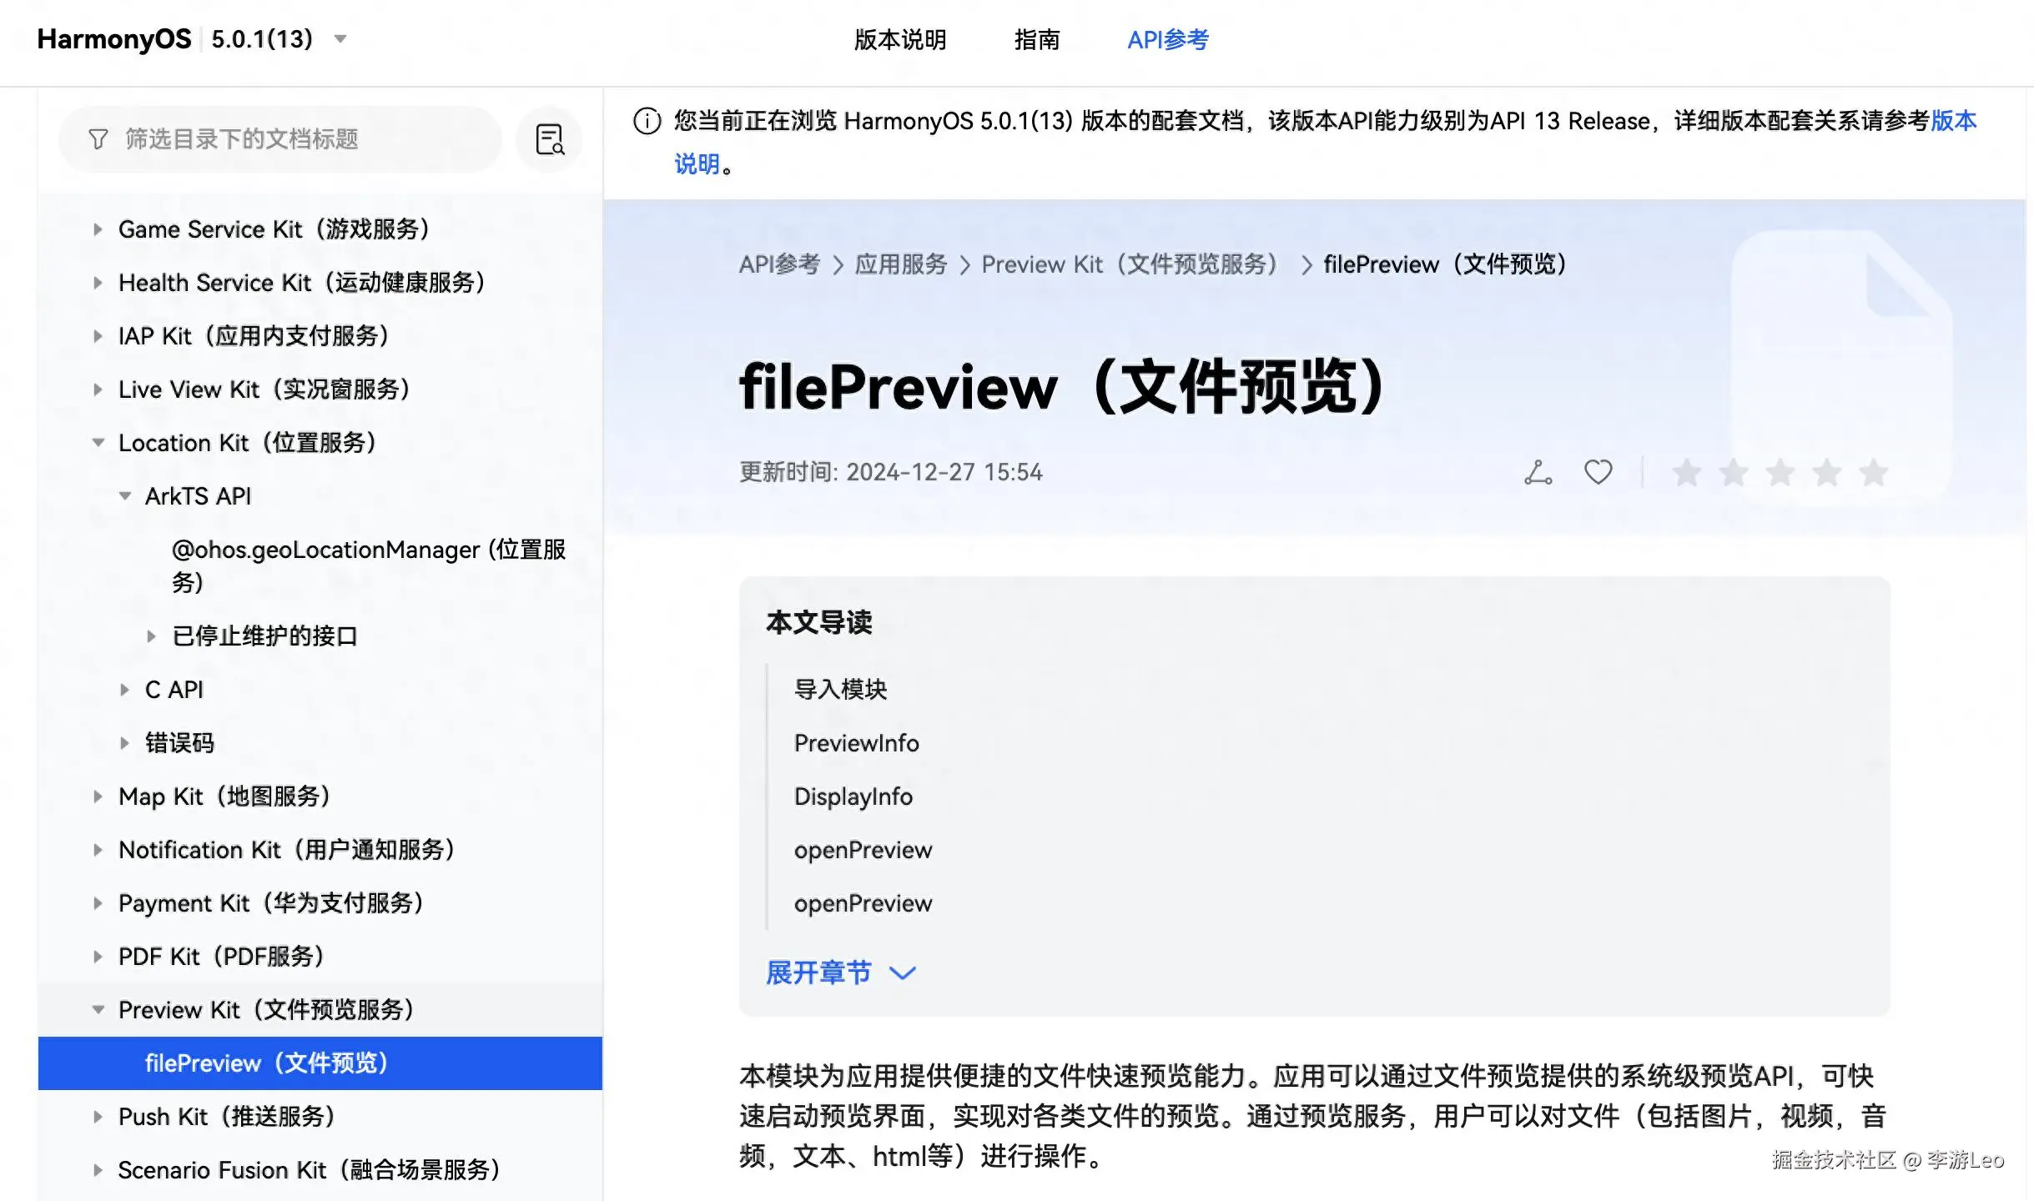Switch to the 指南 tab
This screenshot has height=1201, width=2034.
pos(1036,39)
